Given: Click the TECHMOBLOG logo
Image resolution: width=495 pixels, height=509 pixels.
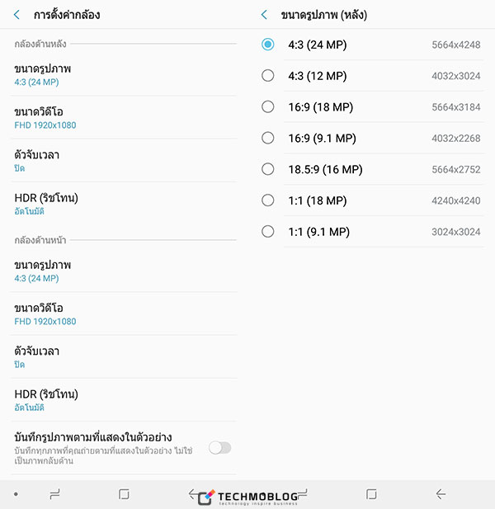Looking at the screenshot, I should [x=247, y=497].
